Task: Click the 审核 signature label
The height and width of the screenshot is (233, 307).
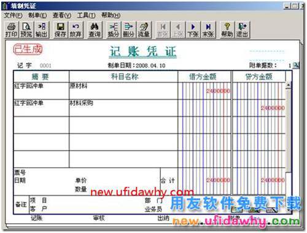Action: point(99,218)
